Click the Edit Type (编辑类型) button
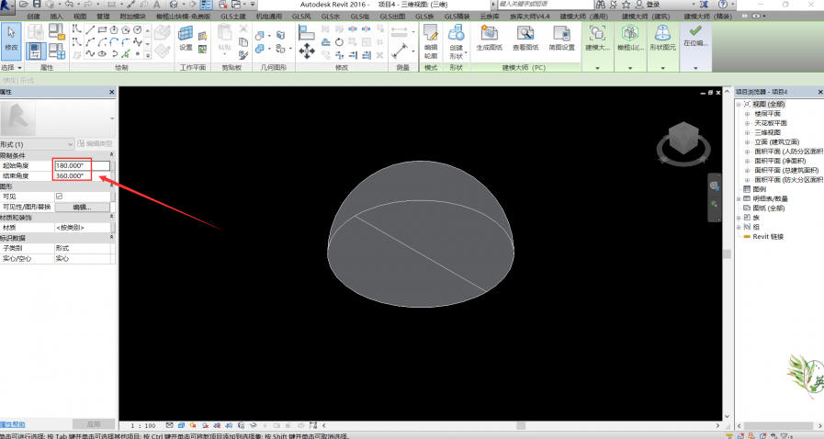The width and height of the screenshot is (824, 439). click(95, 143)
